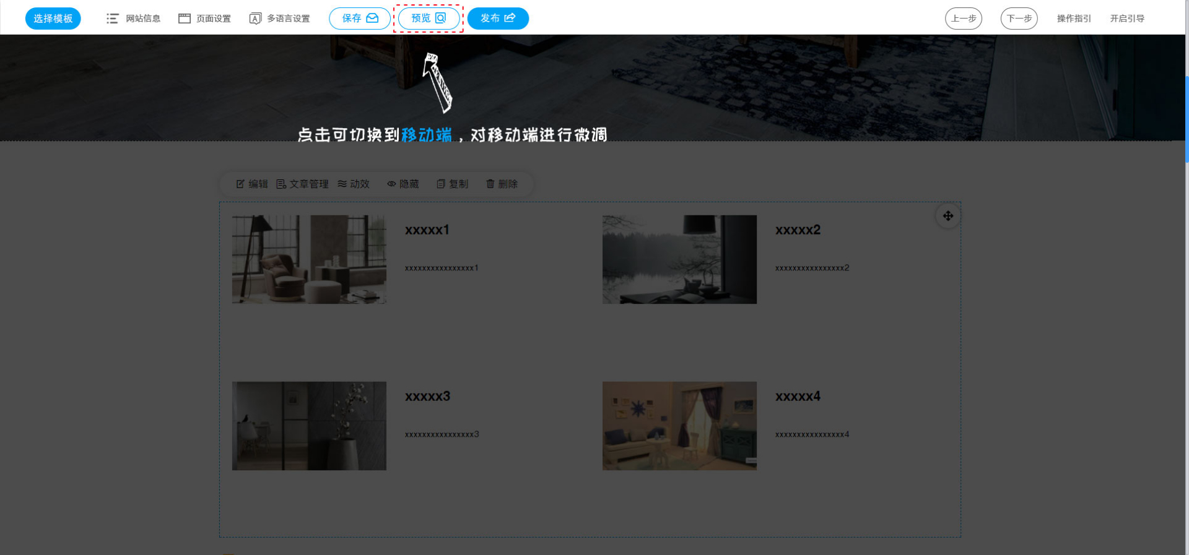Viewport: 1189px width, 555px height.
Task: Open 页面设置 page settings
Action: pos(205,19)
